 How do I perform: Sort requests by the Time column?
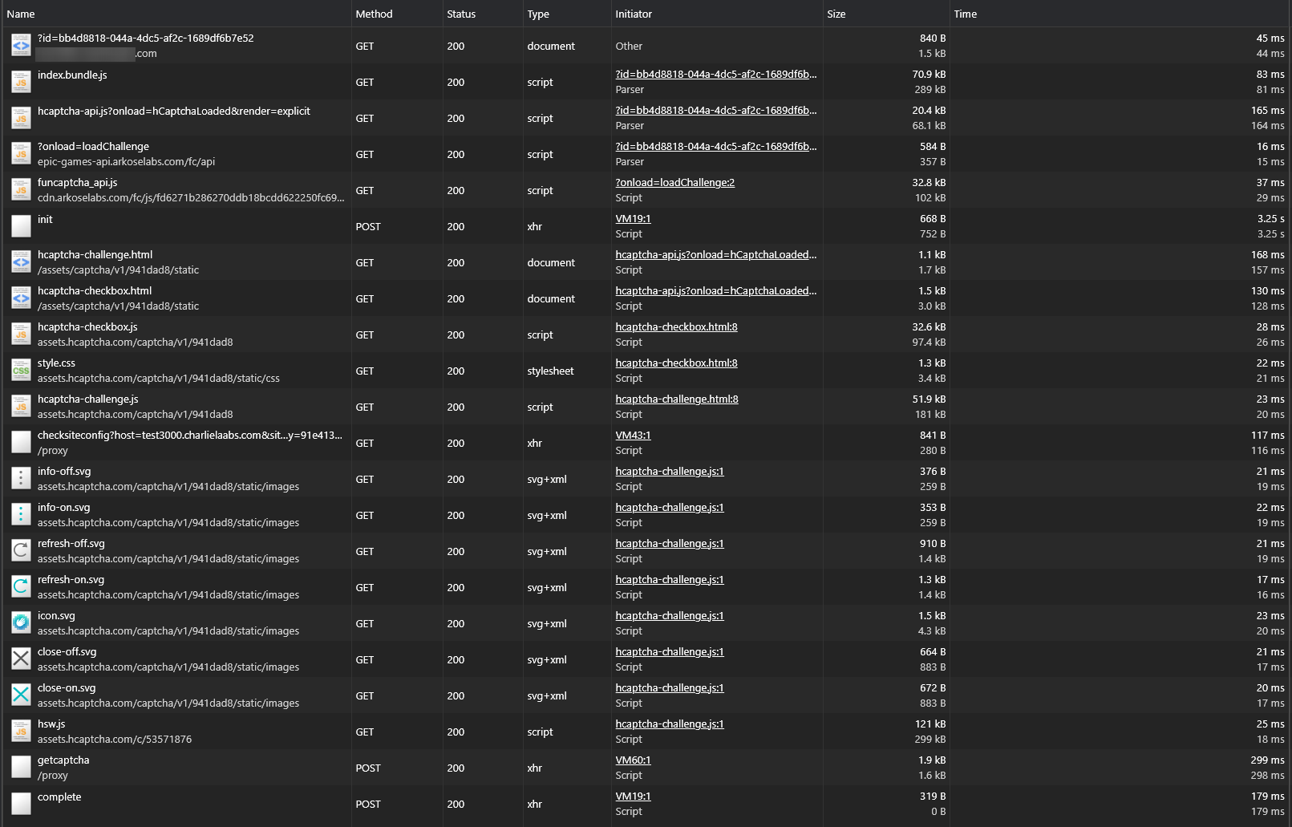(965, 14)
